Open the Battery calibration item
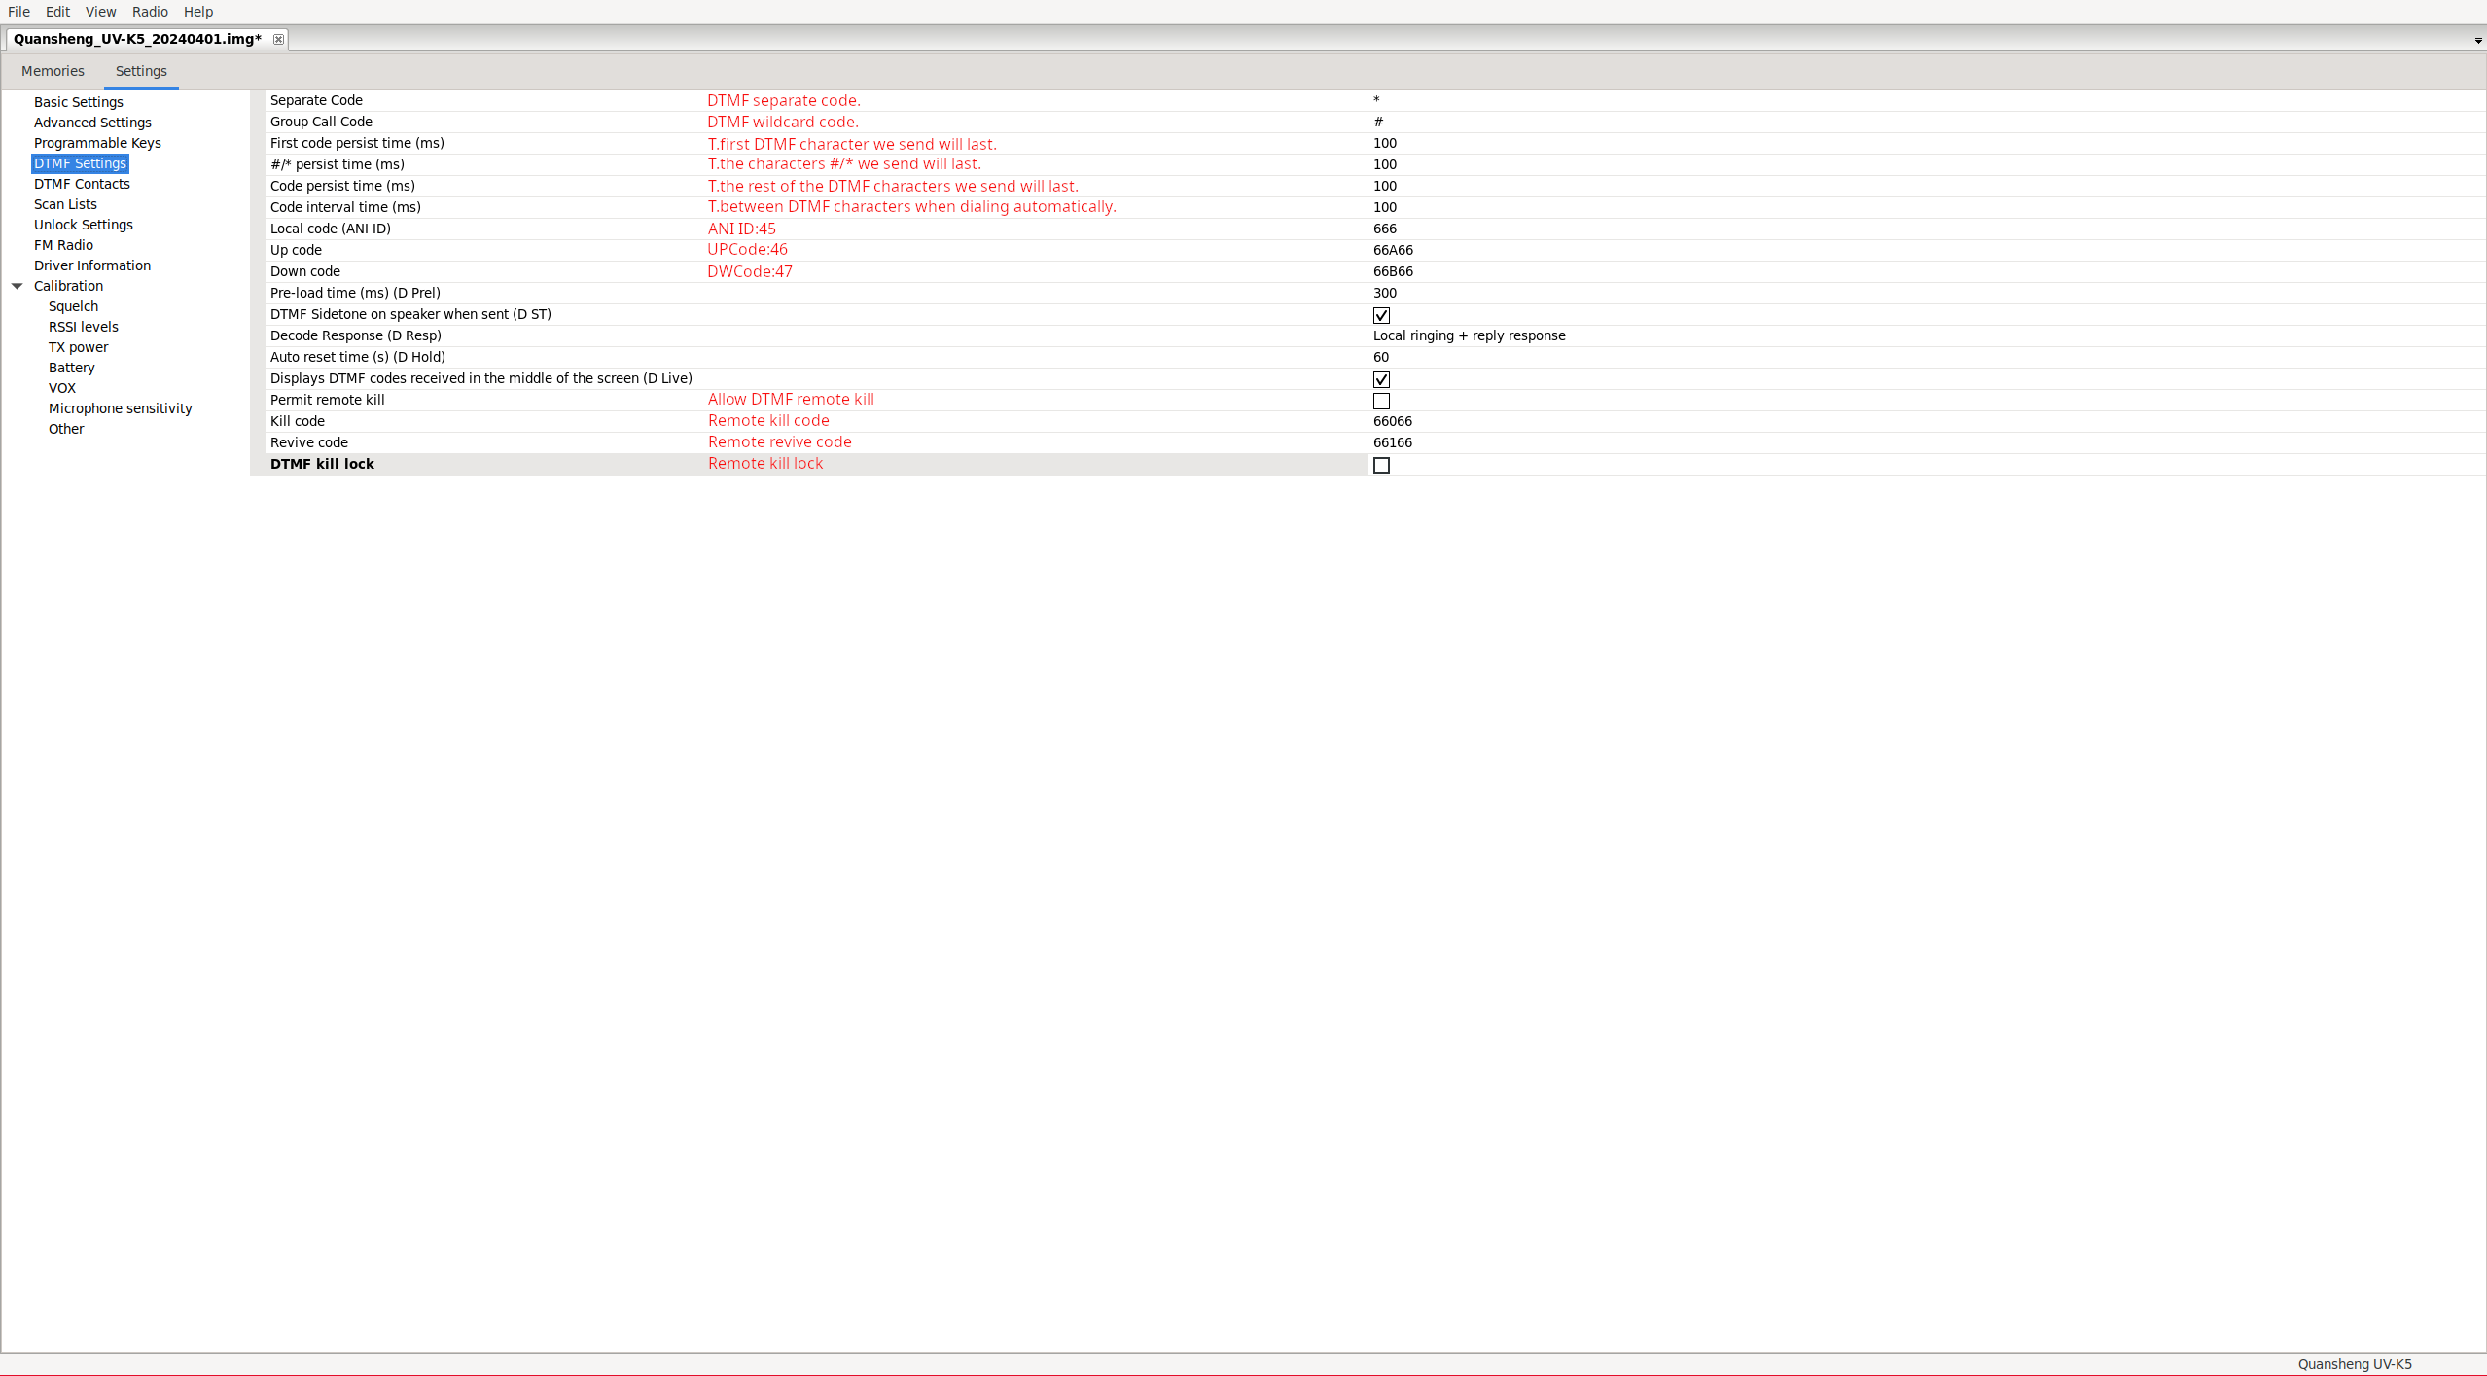2487x1376 pixels. (71, 368)
